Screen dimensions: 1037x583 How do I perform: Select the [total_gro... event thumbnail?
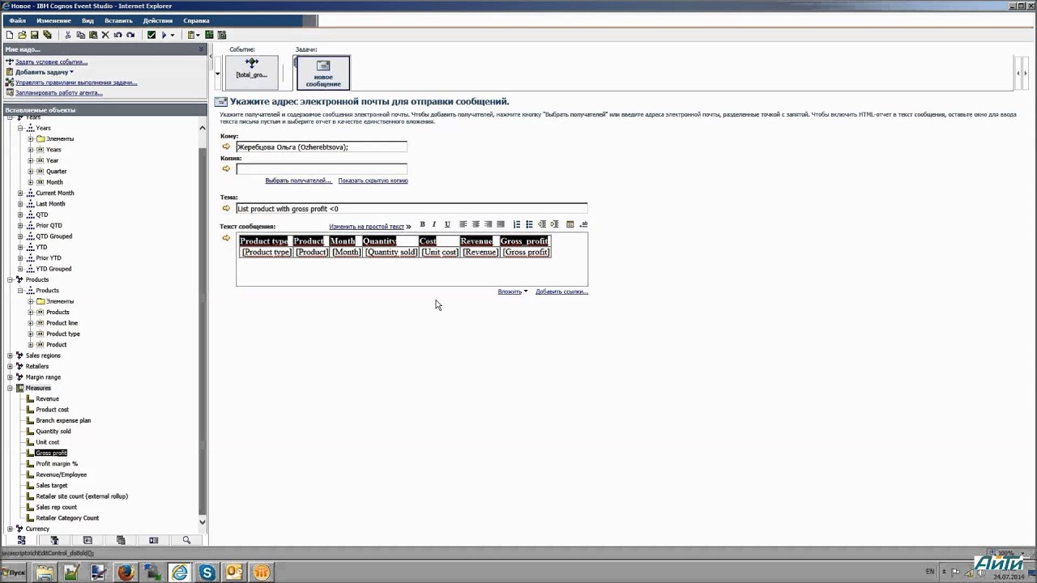(252, 72)
